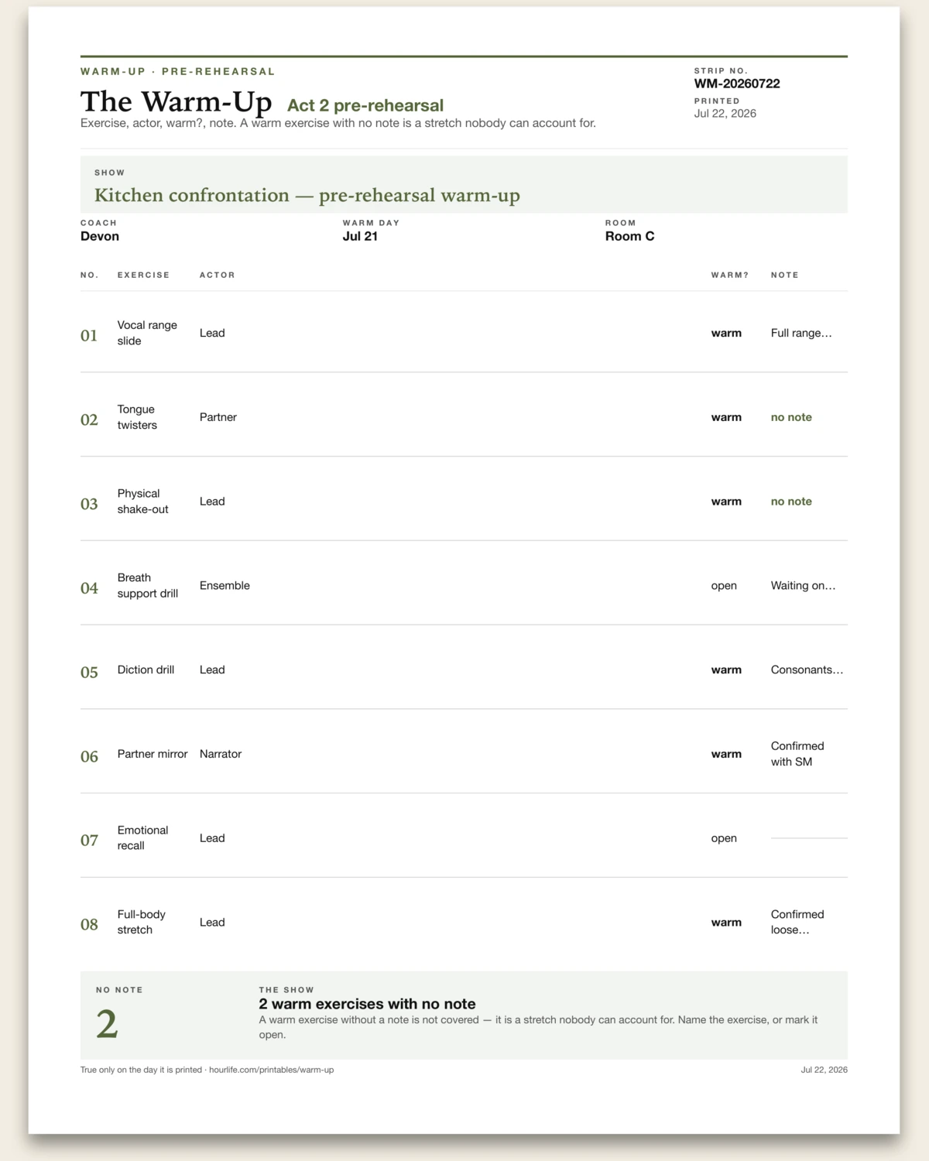Click the hourlife.com/printables/warm-up footer link
929x1161 pixels.
271,1070
